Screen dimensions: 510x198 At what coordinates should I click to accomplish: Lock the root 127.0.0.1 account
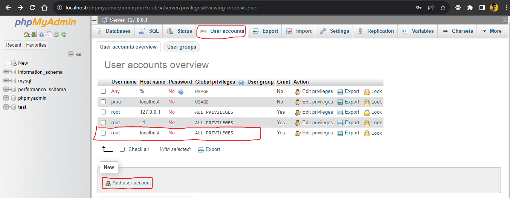(373, 112)
